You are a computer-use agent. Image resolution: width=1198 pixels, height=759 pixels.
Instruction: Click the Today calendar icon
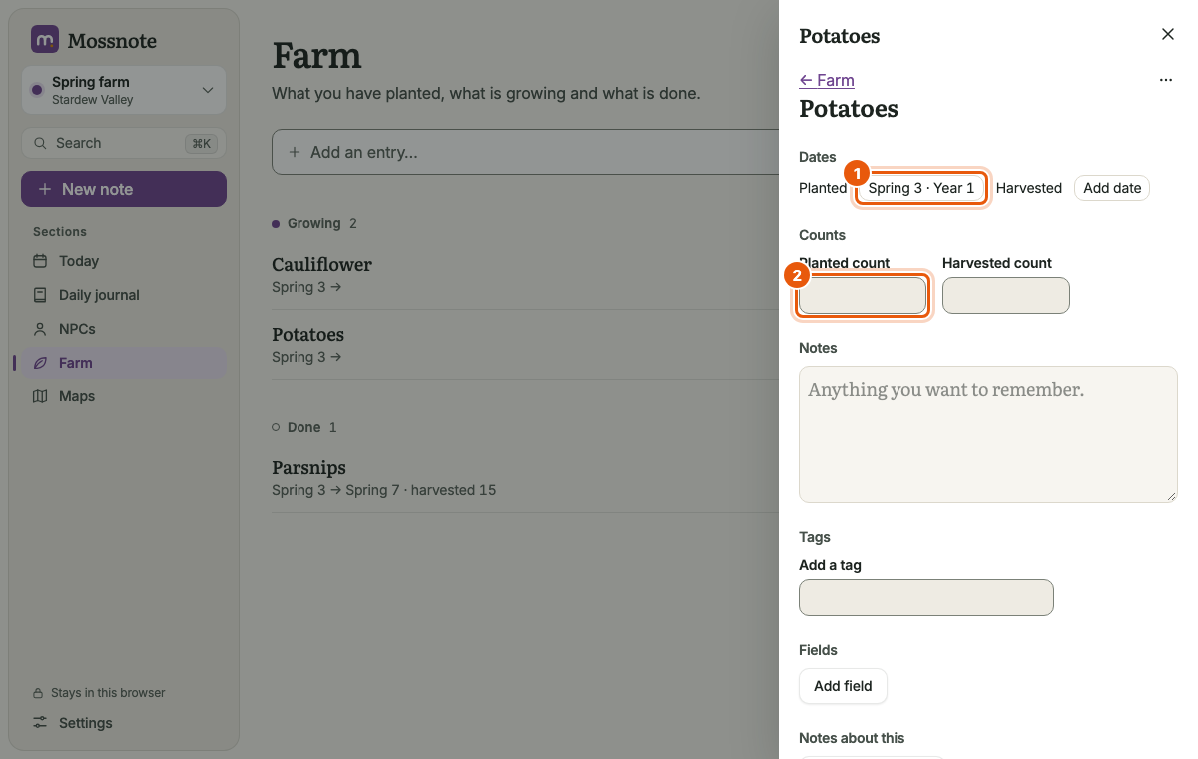click(x=40, y=261)
